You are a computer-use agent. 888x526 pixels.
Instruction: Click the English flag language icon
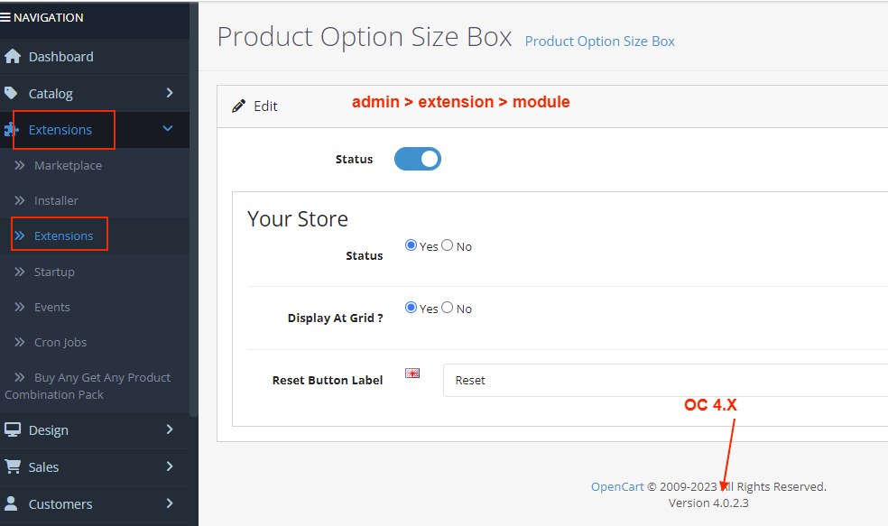[412, 373]
